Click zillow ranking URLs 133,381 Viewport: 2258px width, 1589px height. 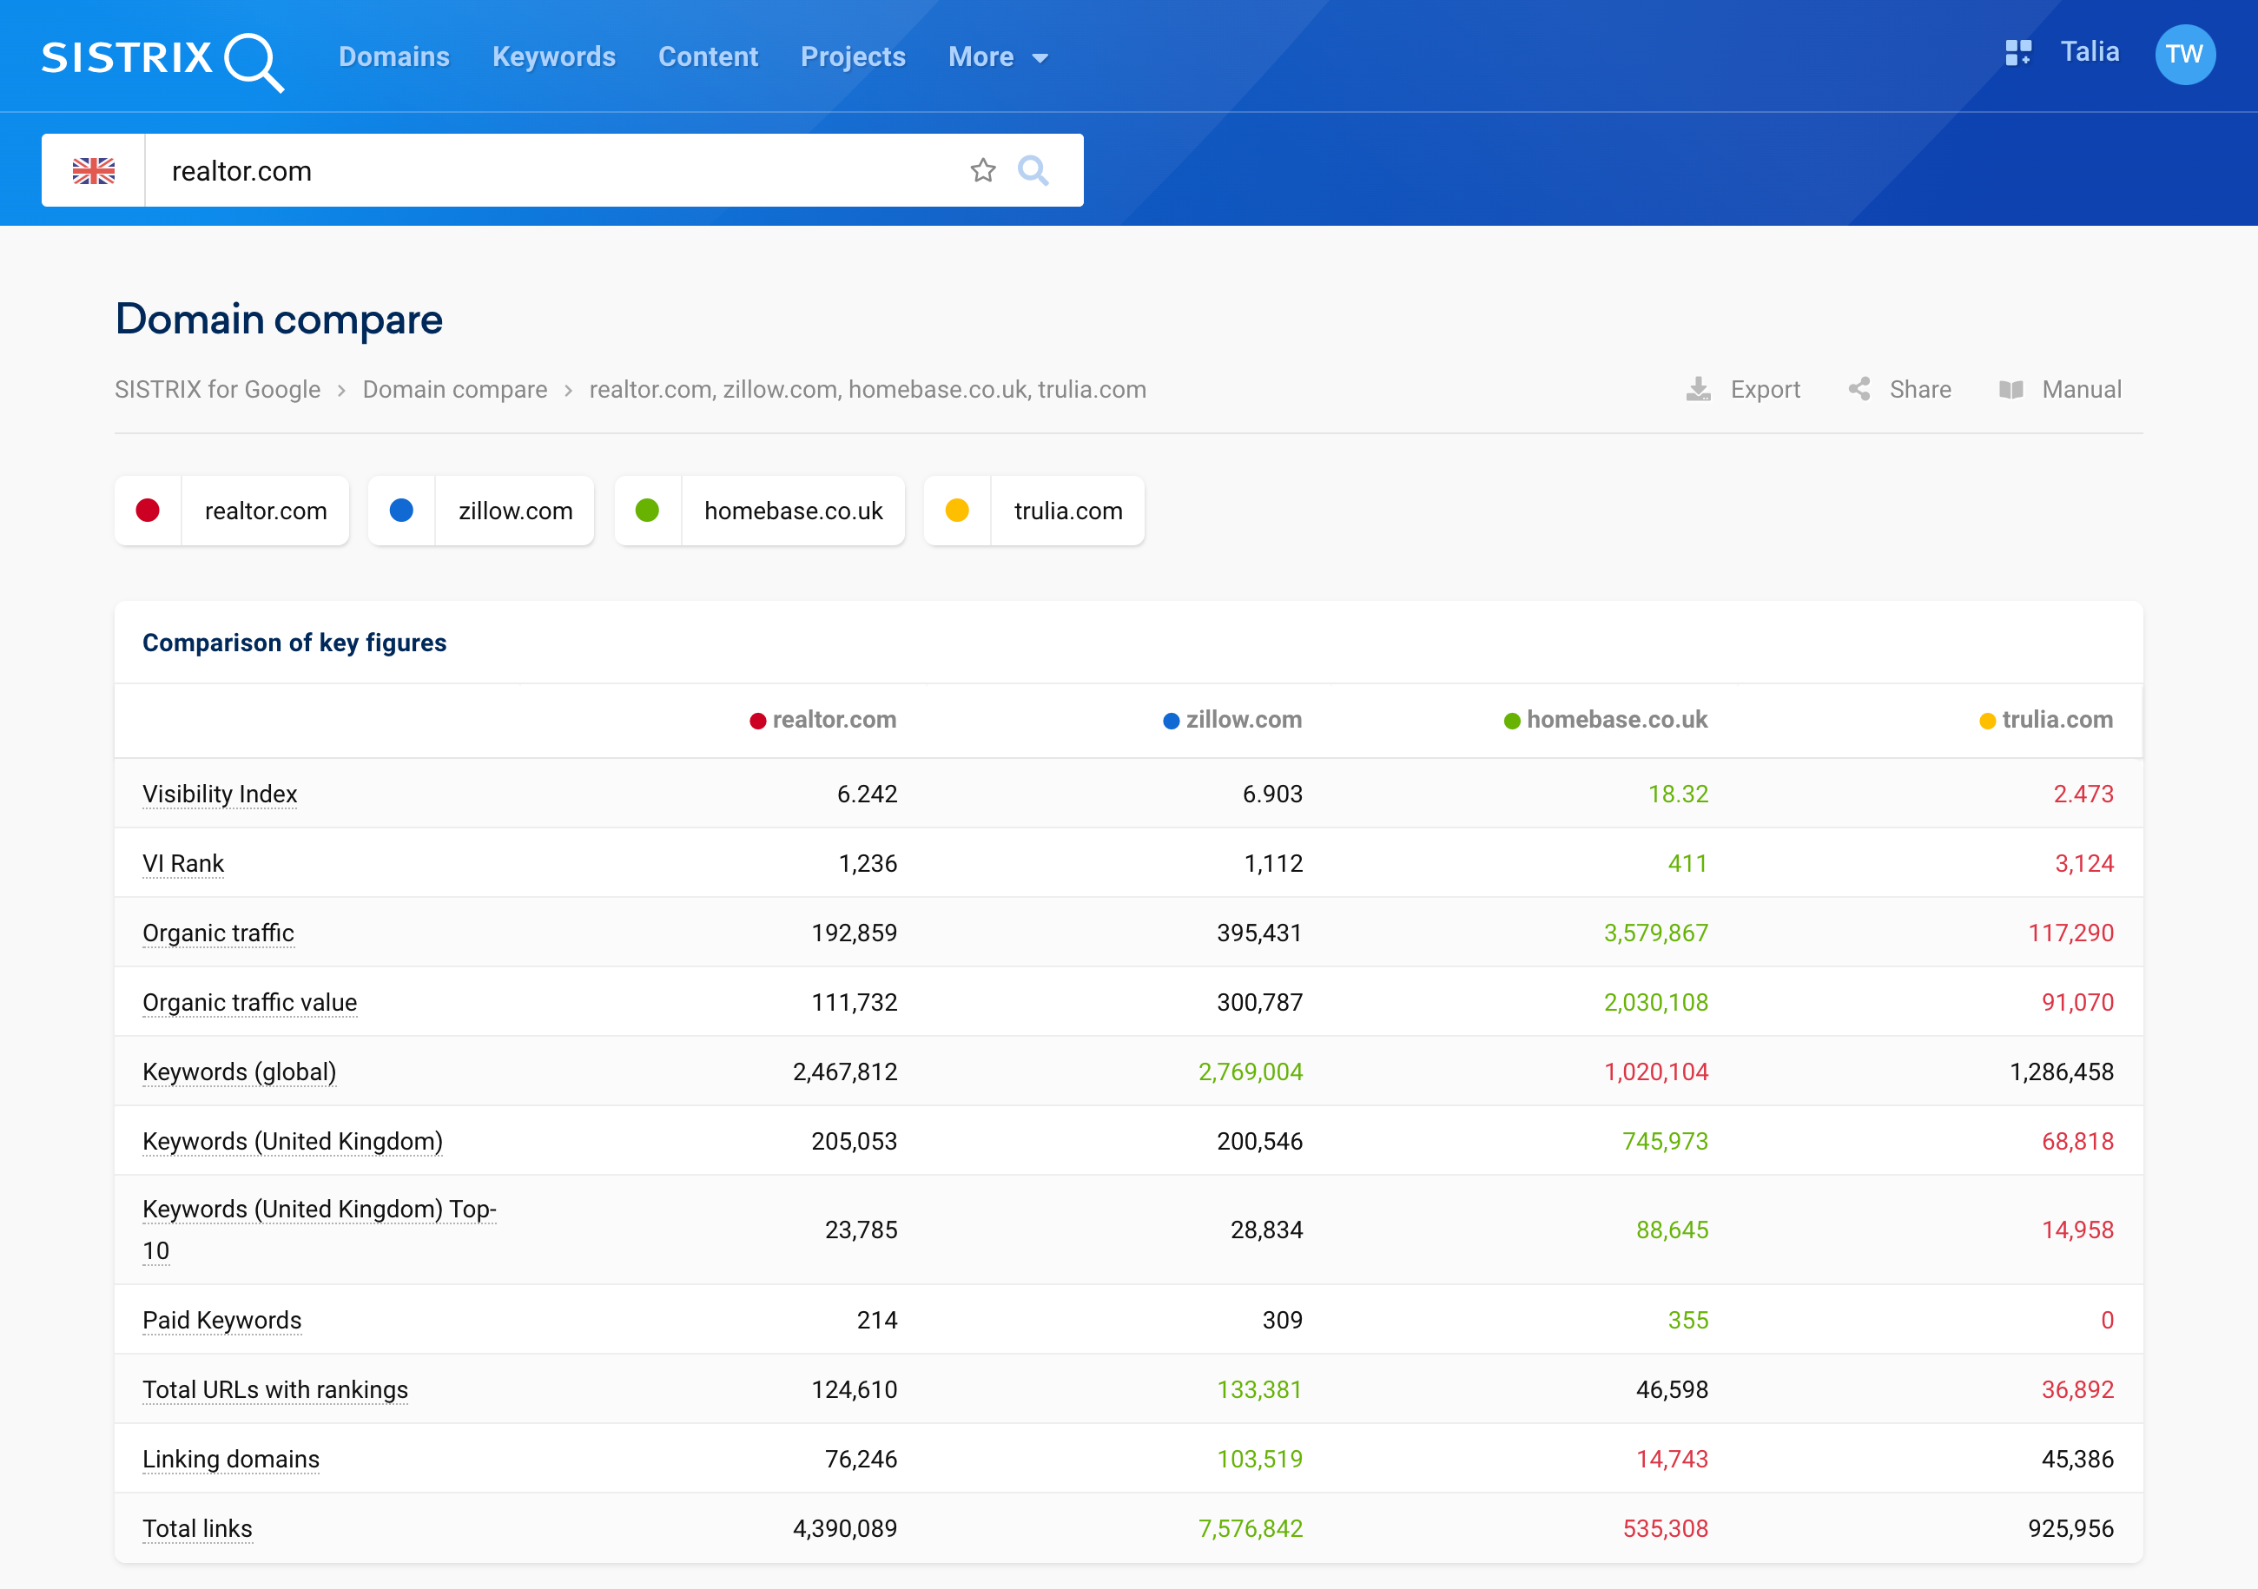coord(1260,1389)
